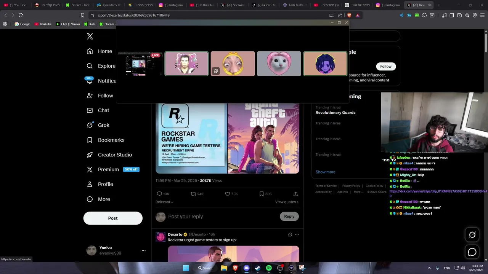Open View quotes chevron link

(x=287, y=202)
